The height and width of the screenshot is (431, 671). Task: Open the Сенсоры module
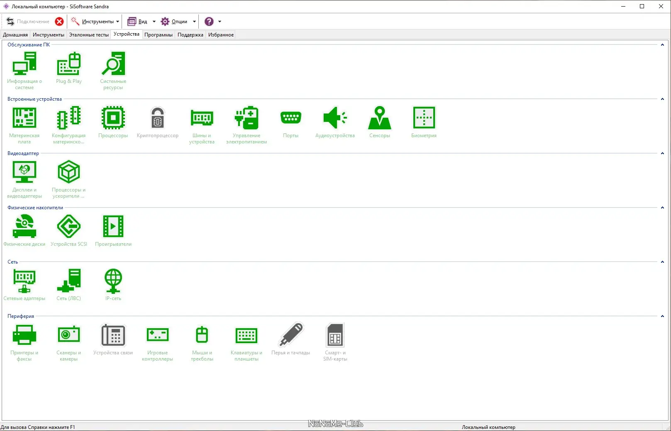pos(380,122)
